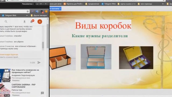Click the YouTube upload arrow icon
172x97 pixels.
[x=24, y=22]
